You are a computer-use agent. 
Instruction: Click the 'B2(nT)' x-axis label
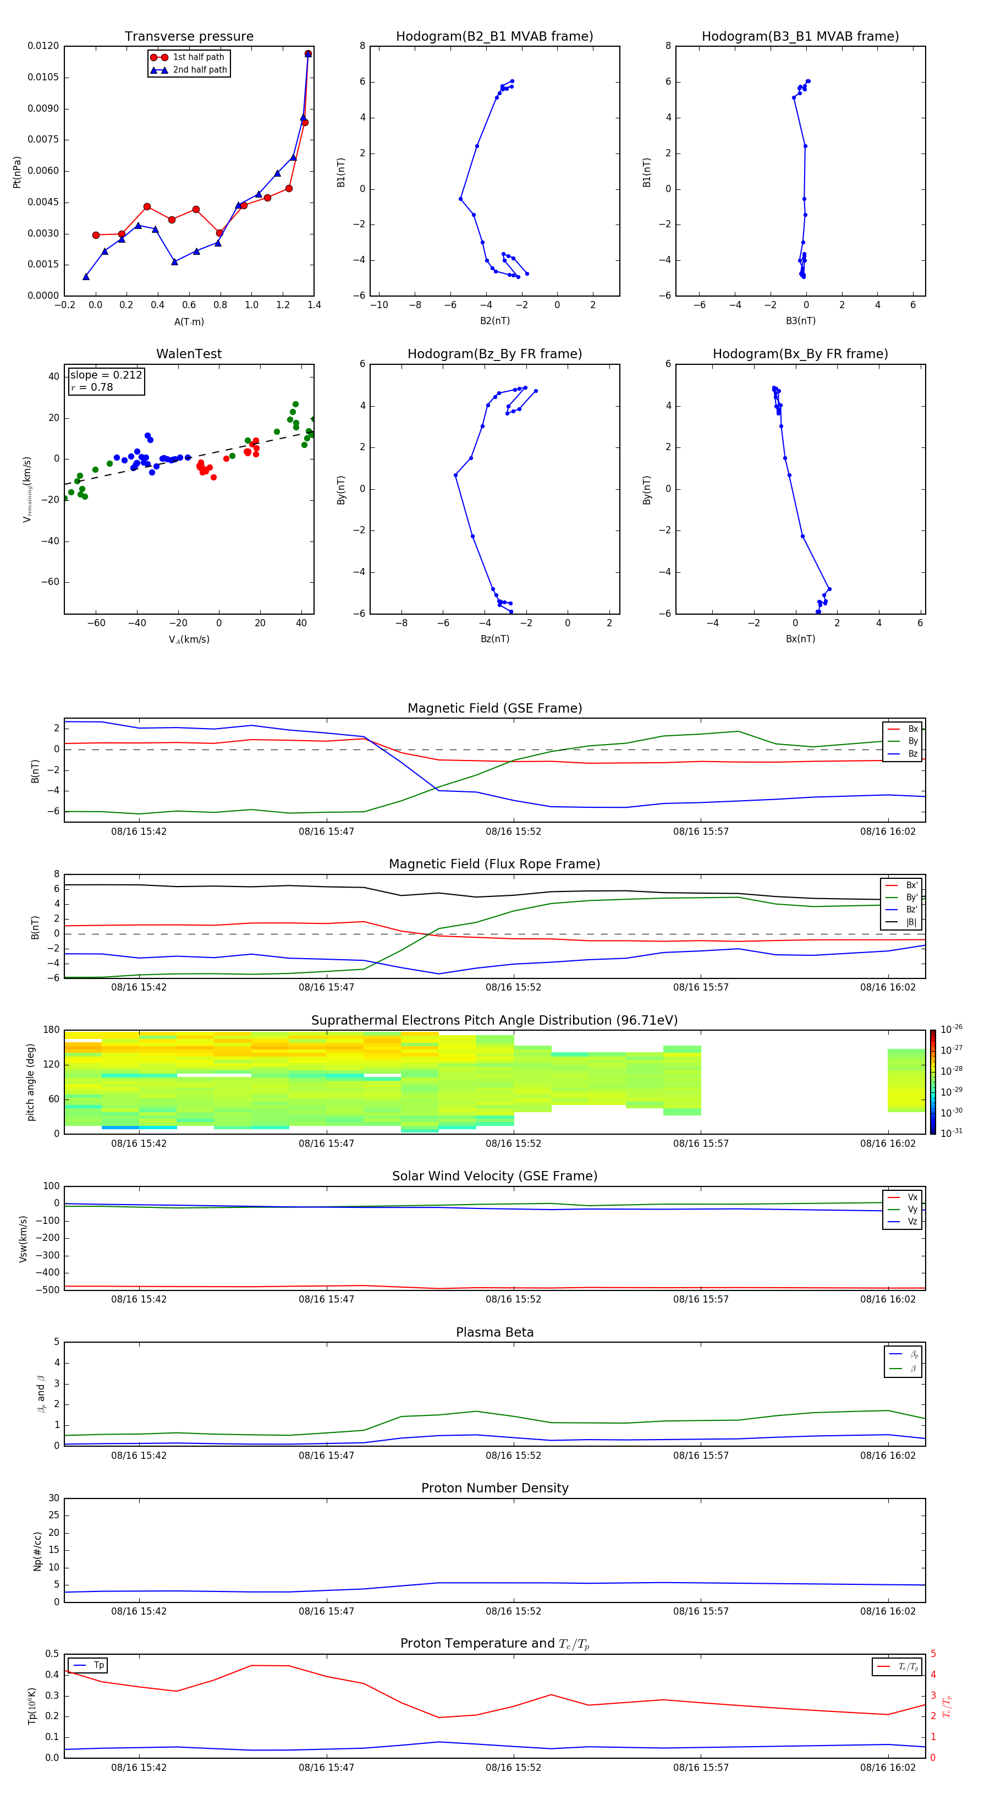(494, 321)
